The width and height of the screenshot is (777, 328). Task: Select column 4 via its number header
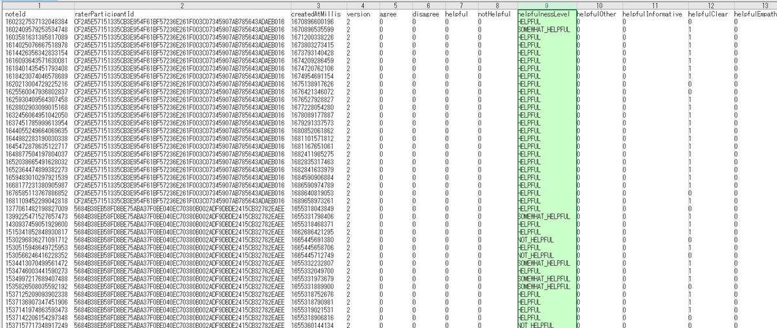click(361, 5)
